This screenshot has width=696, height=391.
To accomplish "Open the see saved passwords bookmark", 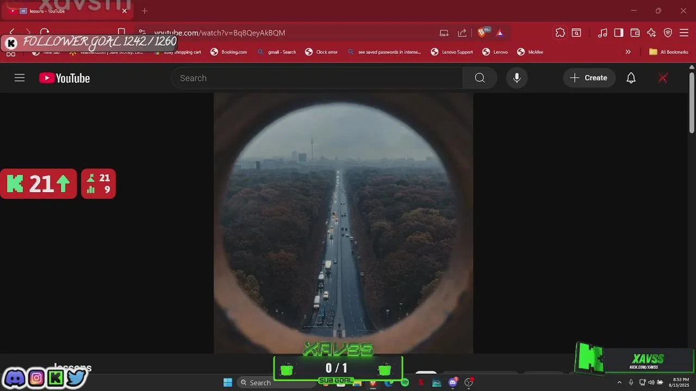I will click(x=384, y=52).
